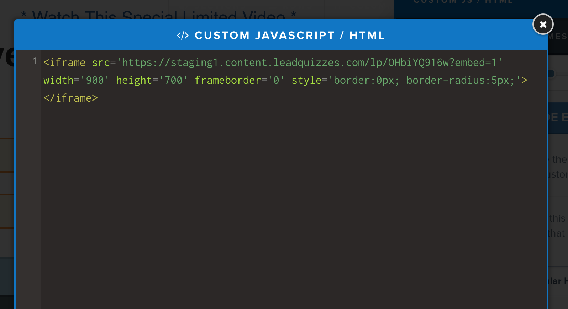This screenshot has width=568, height=309.
Task: Place cursor in the leadquizzes.com URL domain
Action: click(x=306, y=63)
